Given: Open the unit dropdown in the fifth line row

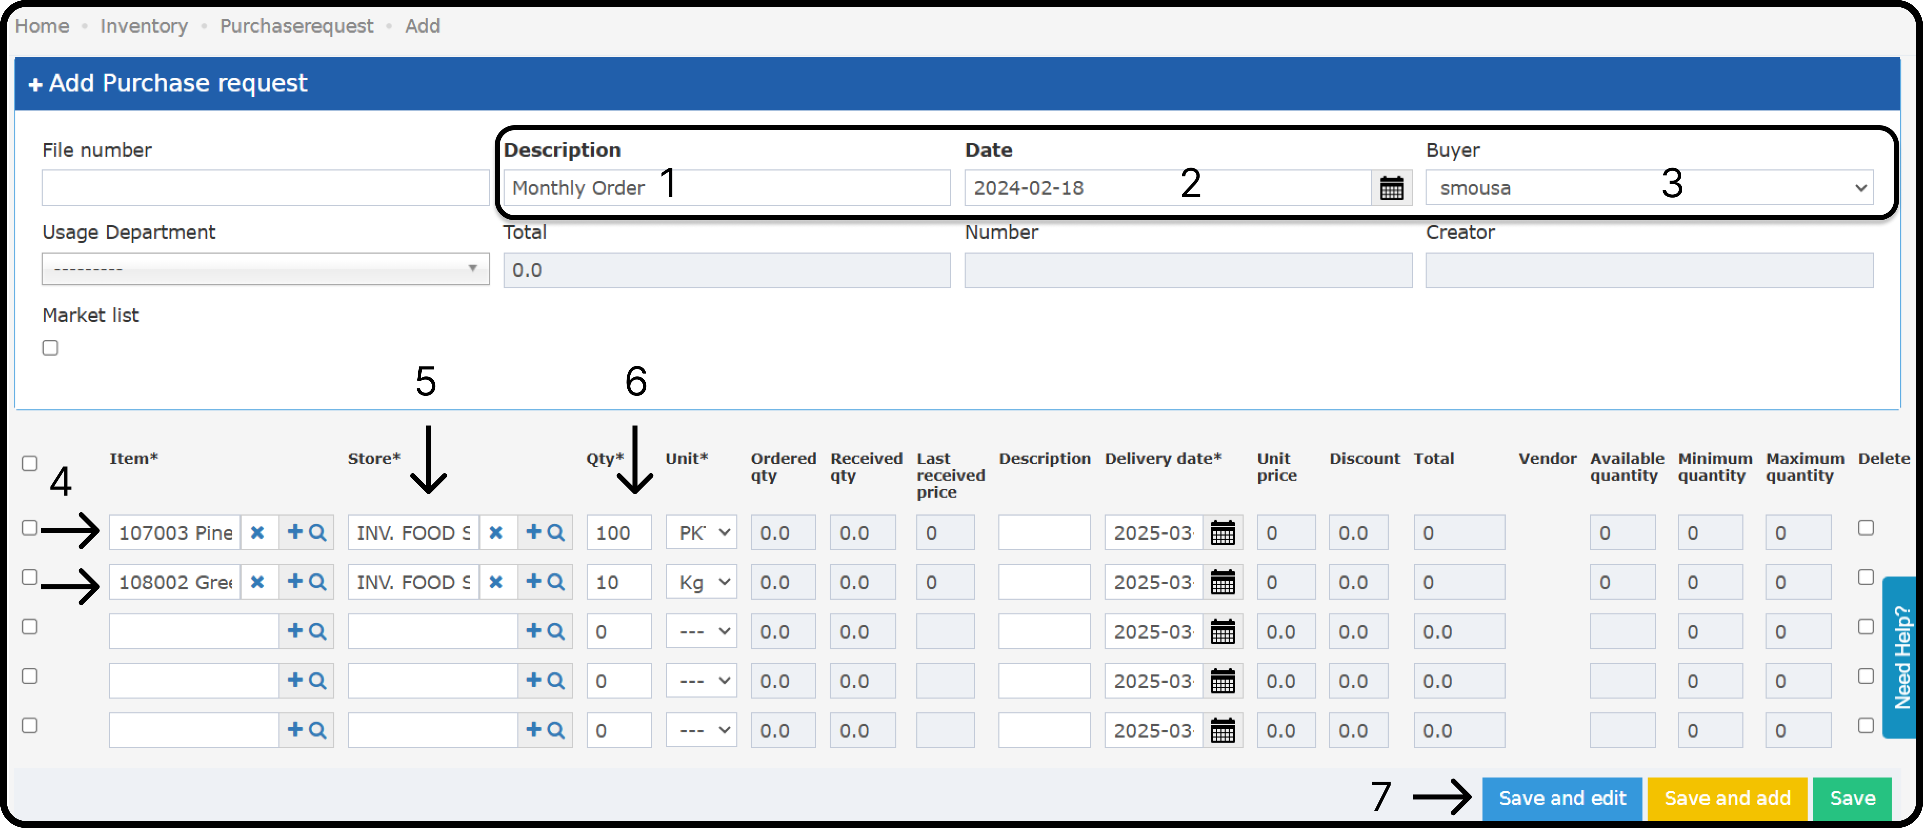Looking at the screenshot, I should (701, 730).
